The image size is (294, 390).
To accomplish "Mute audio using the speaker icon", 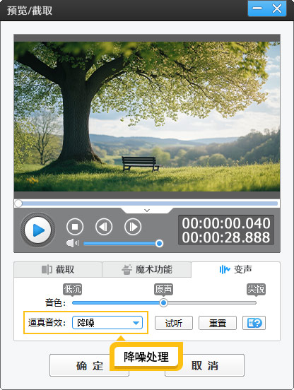I will (72, 243).
